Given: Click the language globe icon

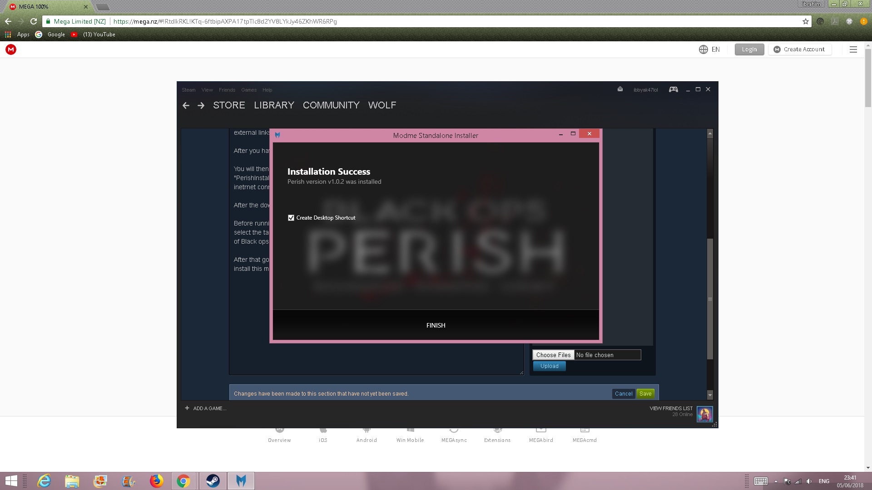Looking at the screenshot, I should (x=703, y=49).
